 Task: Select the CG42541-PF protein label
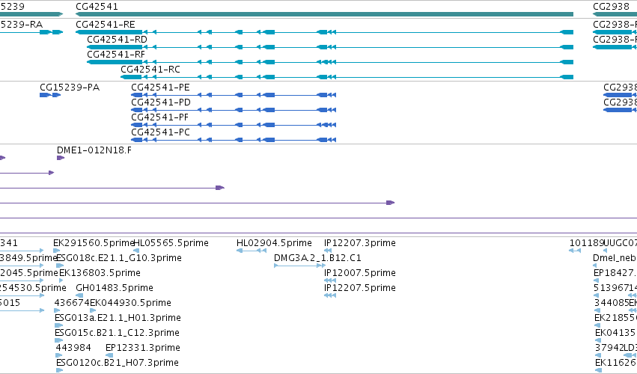(159, 117)
